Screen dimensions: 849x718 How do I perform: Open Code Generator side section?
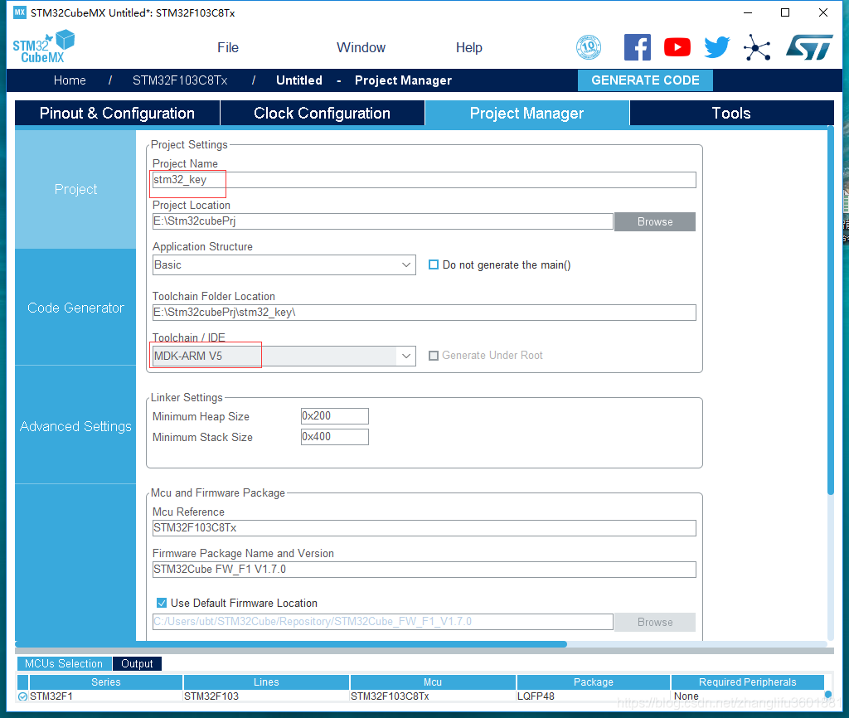pyautogui.click(x=75, y=308)
